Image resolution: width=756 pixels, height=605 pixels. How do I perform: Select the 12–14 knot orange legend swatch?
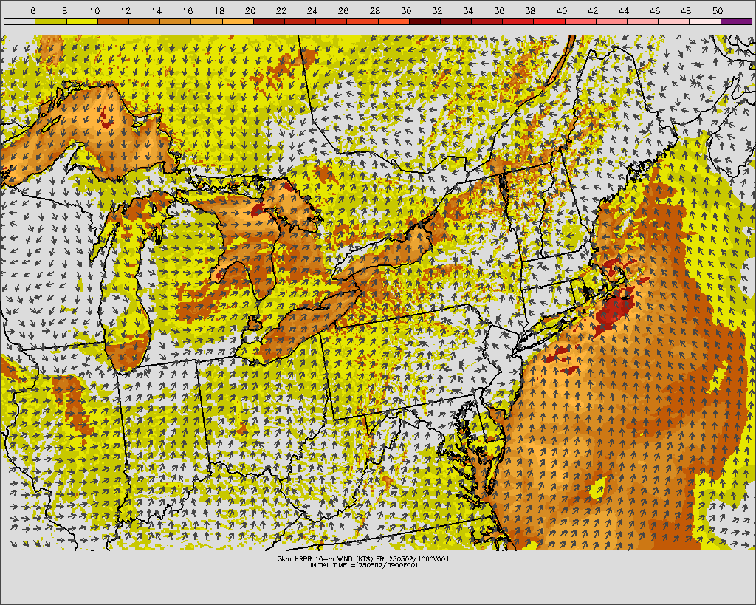tap(144, 21)
